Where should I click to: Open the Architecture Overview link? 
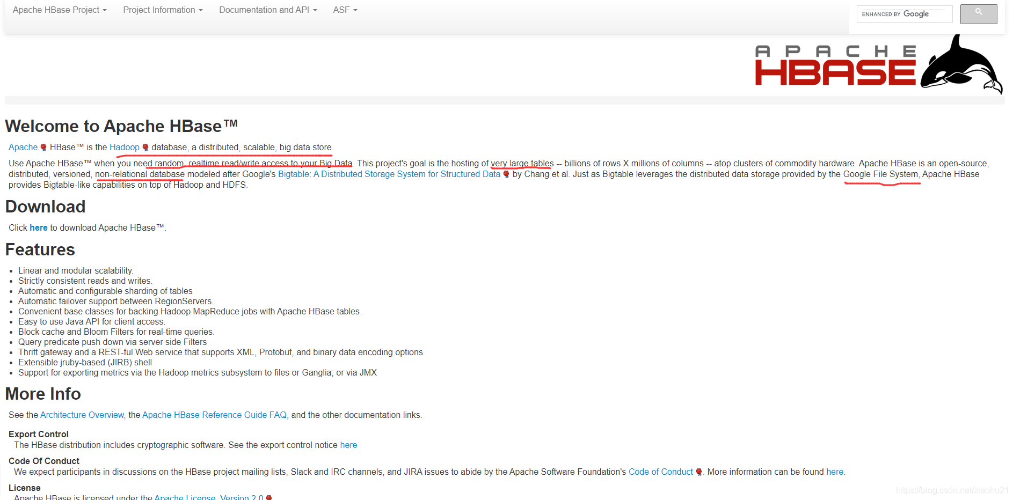(82, 415)
